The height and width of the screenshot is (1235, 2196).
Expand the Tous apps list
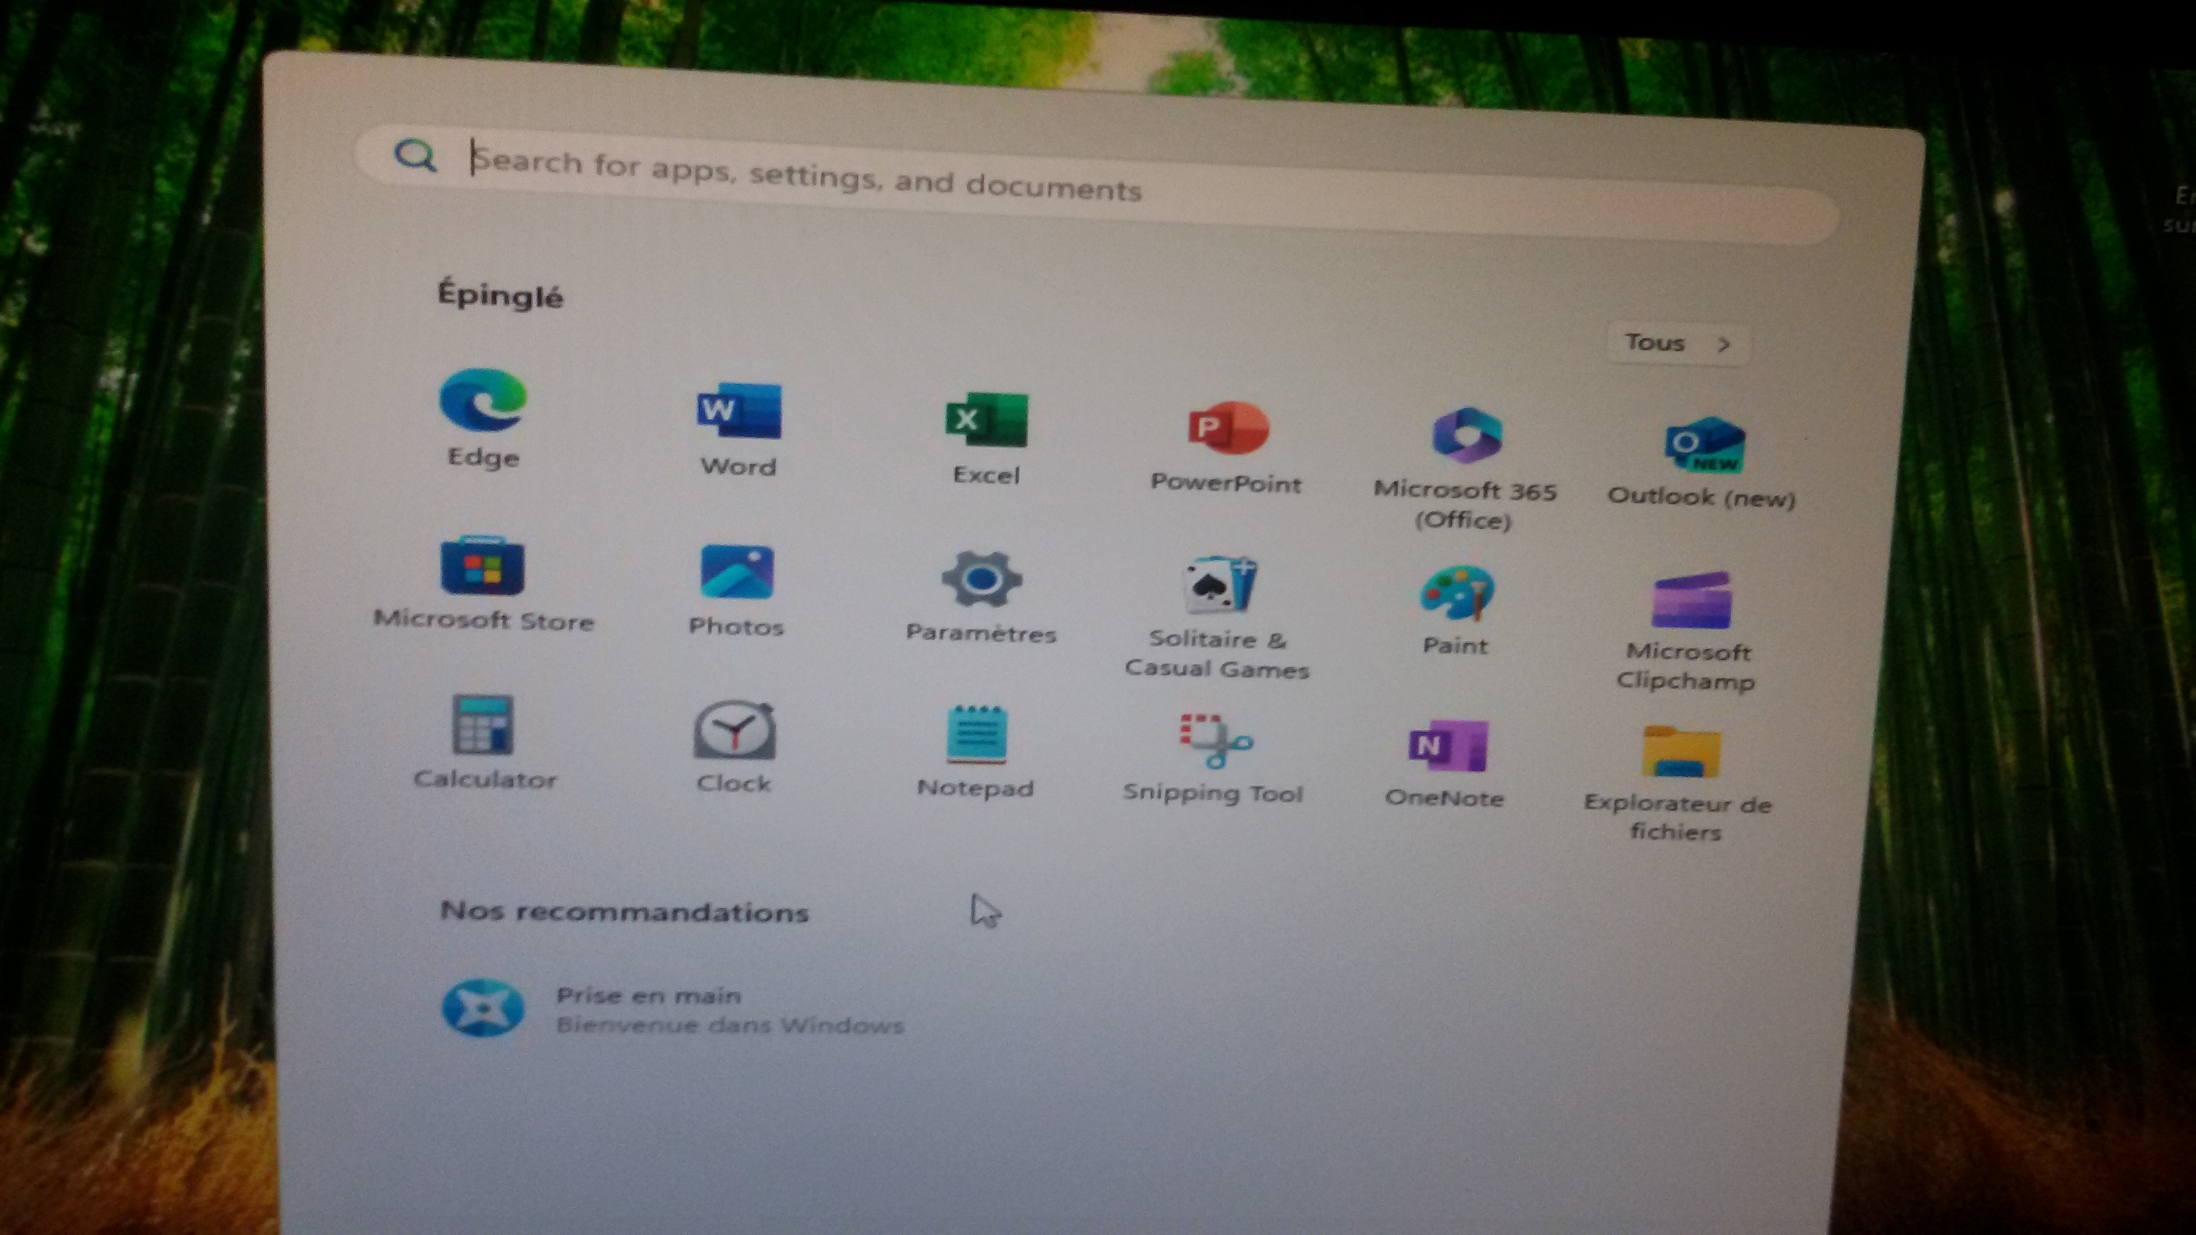pyautogui.click(x=1677, y=344)
